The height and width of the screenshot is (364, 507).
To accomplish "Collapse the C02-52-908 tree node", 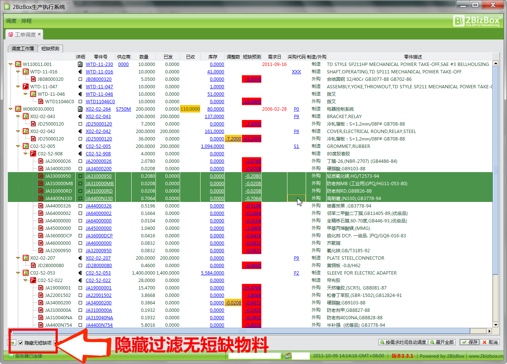I will click(x=25, y=153).
